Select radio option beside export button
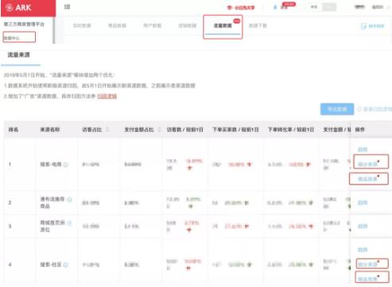Viewport: 392px width, 287px height. tap(359, 109)
